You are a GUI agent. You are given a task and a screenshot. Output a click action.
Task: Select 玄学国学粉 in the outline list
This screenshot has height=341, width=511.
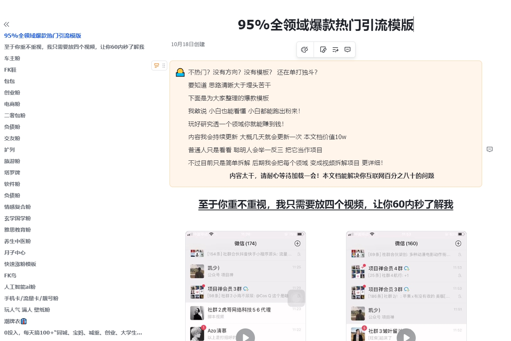tap(17, 218)
